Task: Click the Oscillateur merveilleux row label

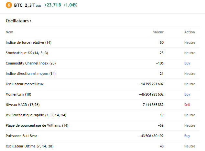Action: click(x=25, y=84)
